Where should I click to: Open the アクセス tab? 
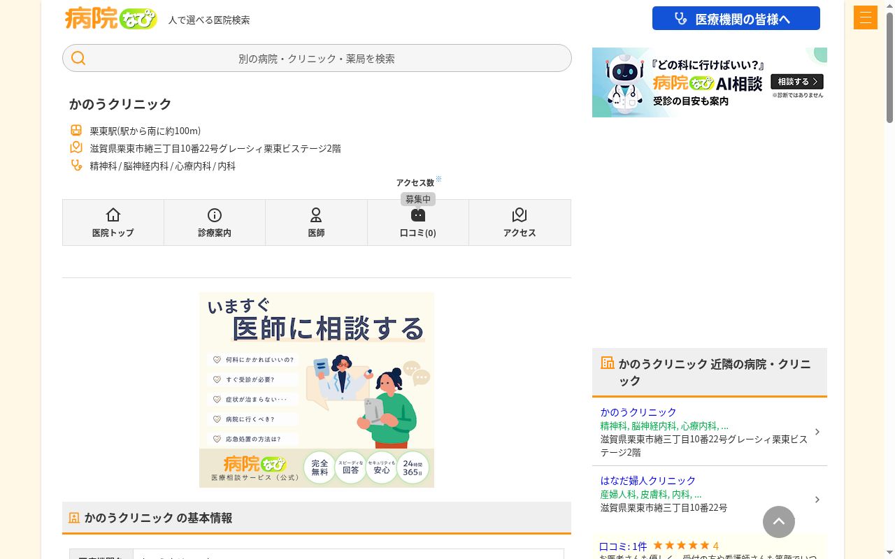520,222
